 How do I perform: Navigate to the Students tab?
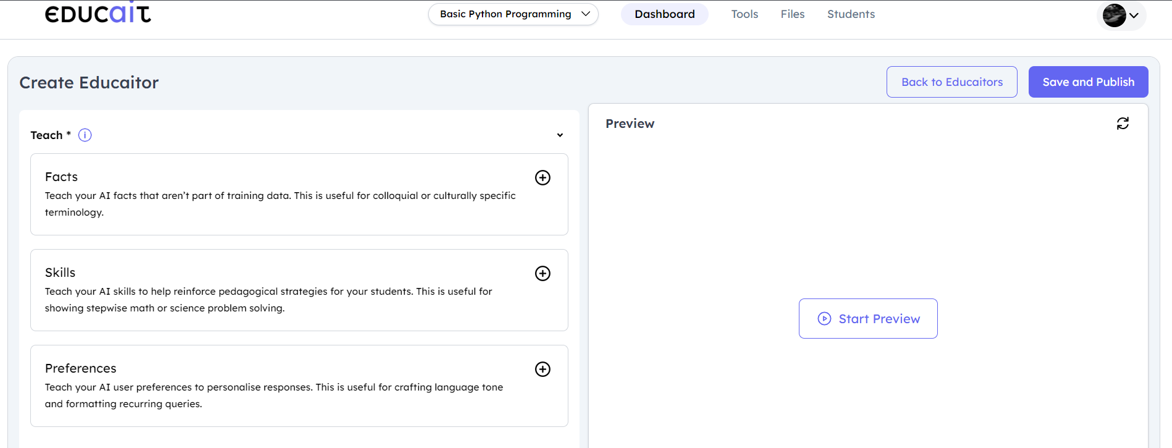click(851, 14)
